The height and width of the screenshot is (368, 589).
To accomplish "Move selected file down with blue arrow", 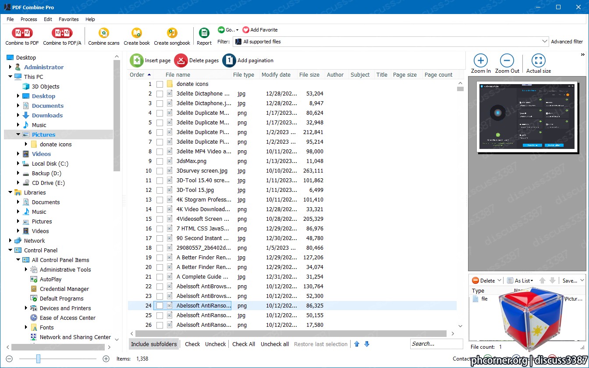I will click(367, 344).
